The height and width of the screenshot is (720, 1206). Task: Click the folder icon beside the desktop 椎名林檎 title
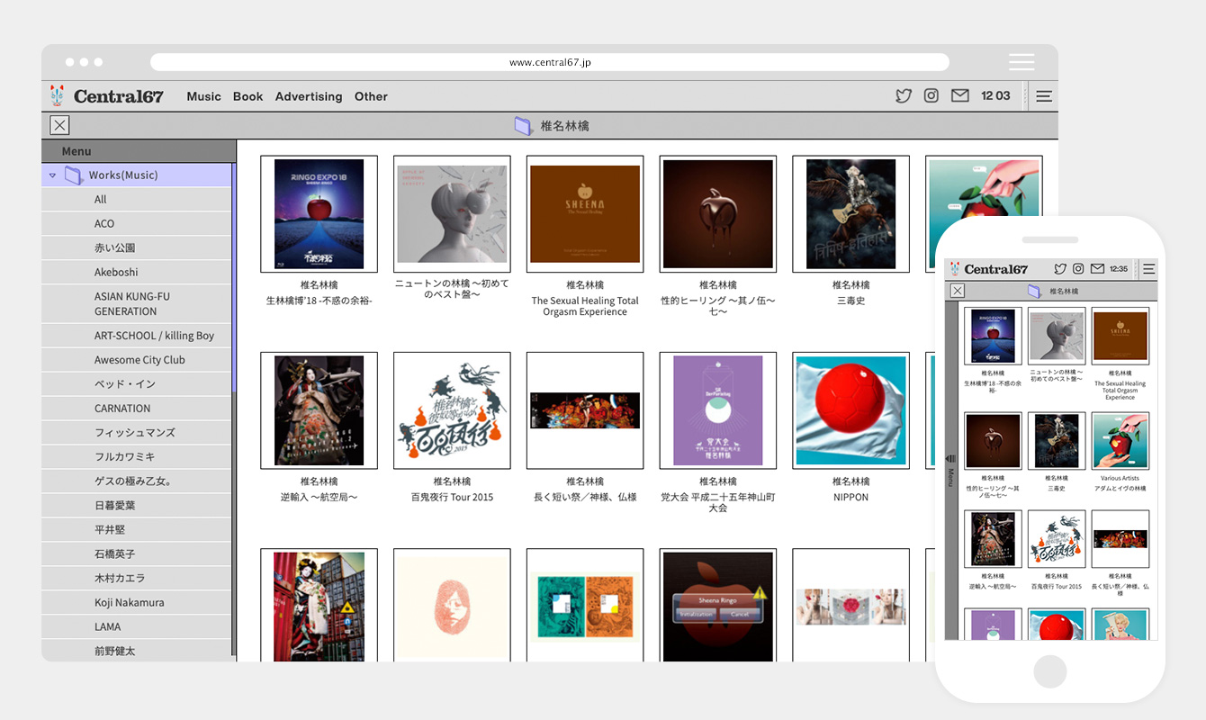point(524,126)
